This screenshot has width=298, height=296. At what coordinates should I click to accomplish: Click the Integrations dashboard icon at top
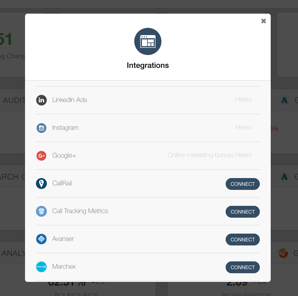point(148,41)
